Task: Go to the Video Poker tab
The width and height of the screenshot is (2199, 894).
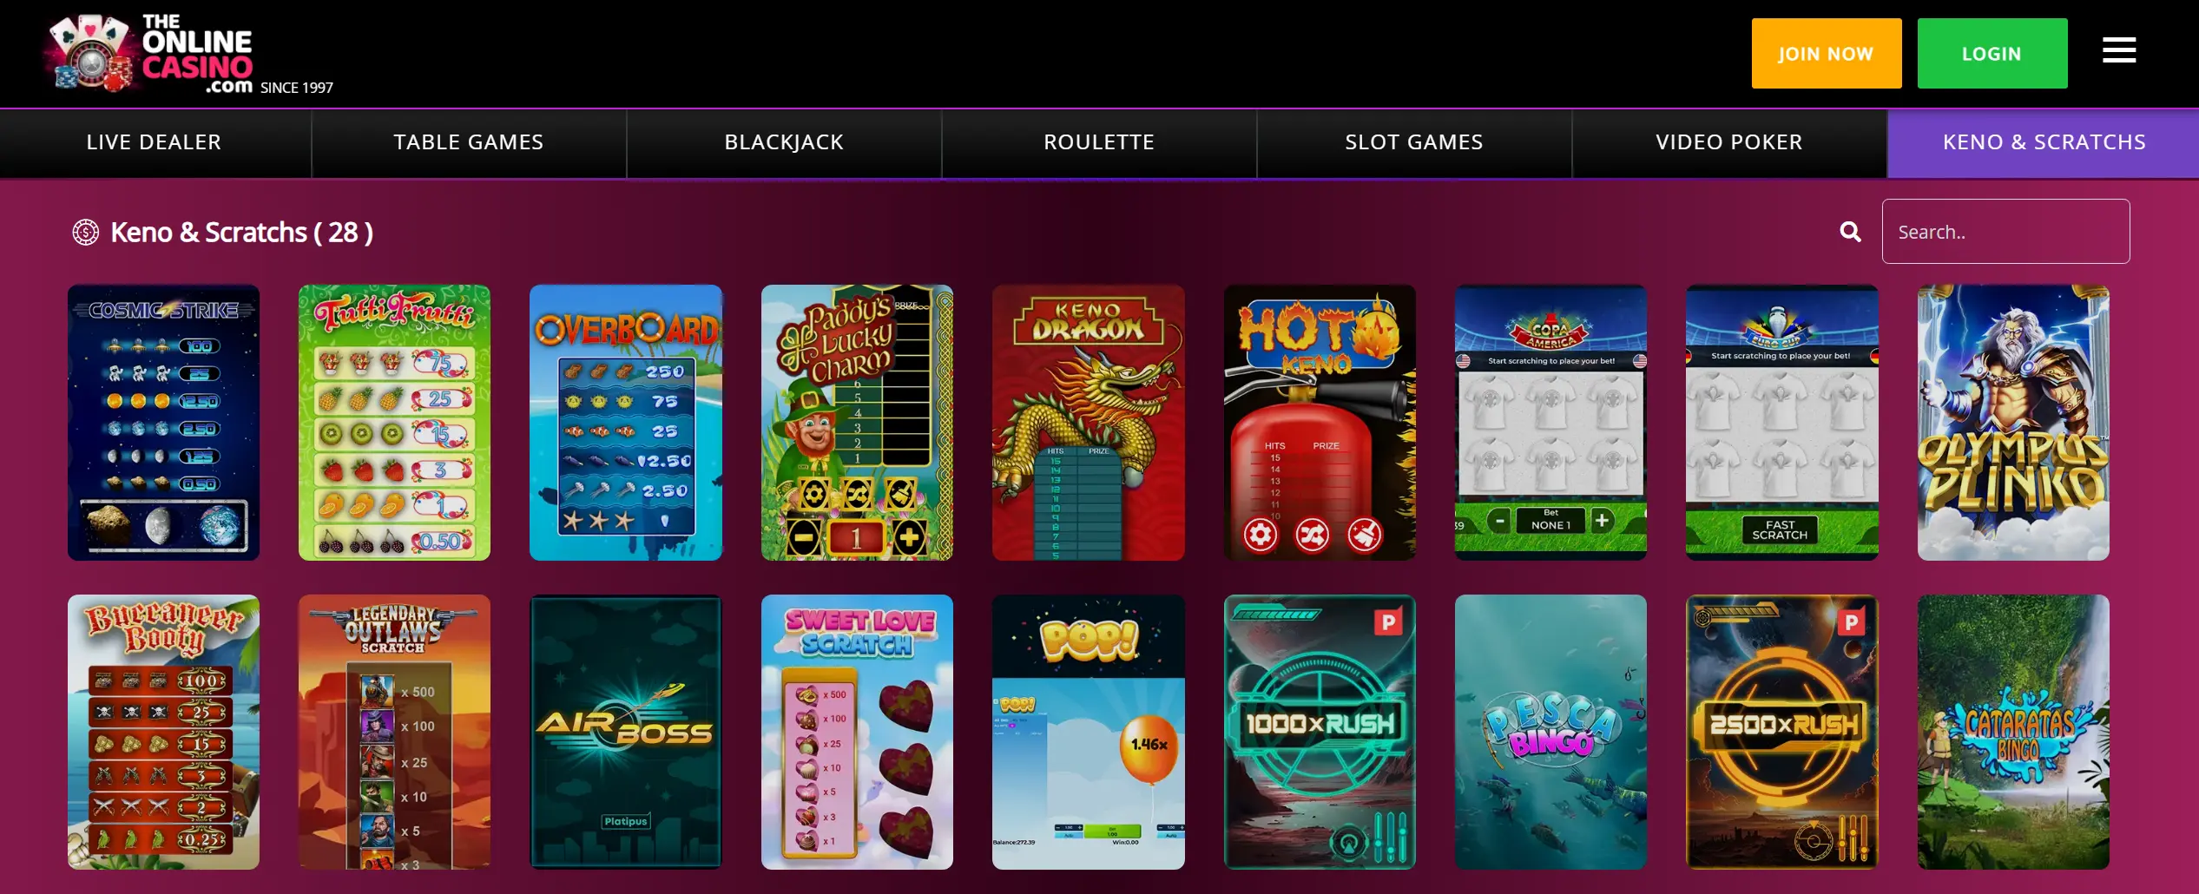Action: tap(1729, 142)
